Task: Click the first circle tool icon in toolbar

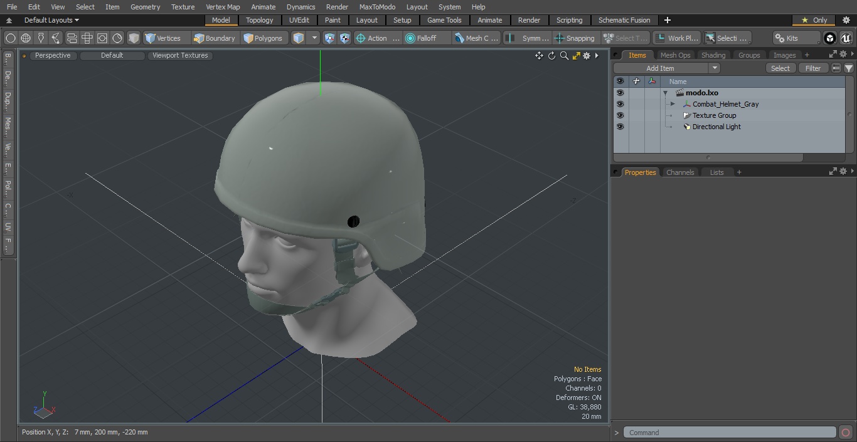Action: point(11,38)
